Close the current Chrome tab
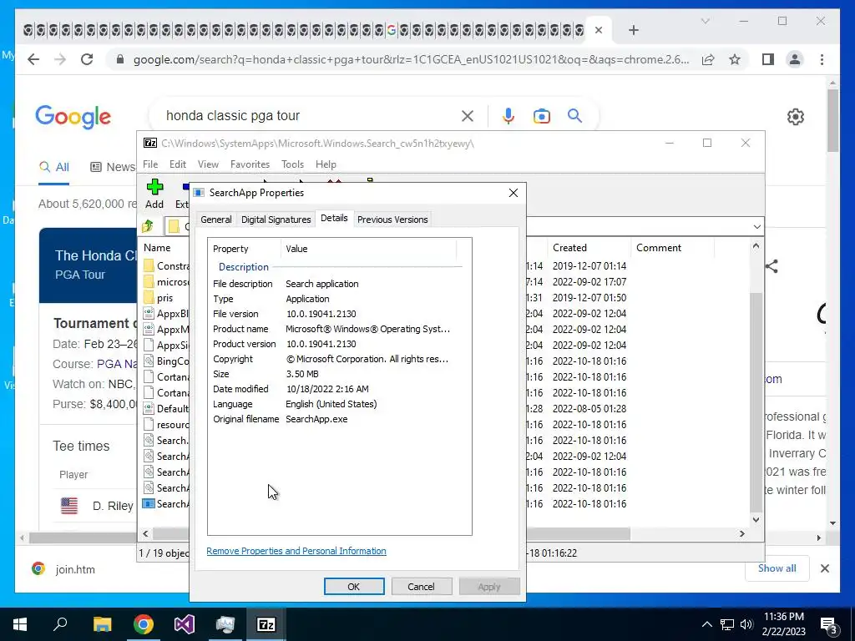This screenshot has height=641, width=855. pyautogui.click(x=598, y=30)
